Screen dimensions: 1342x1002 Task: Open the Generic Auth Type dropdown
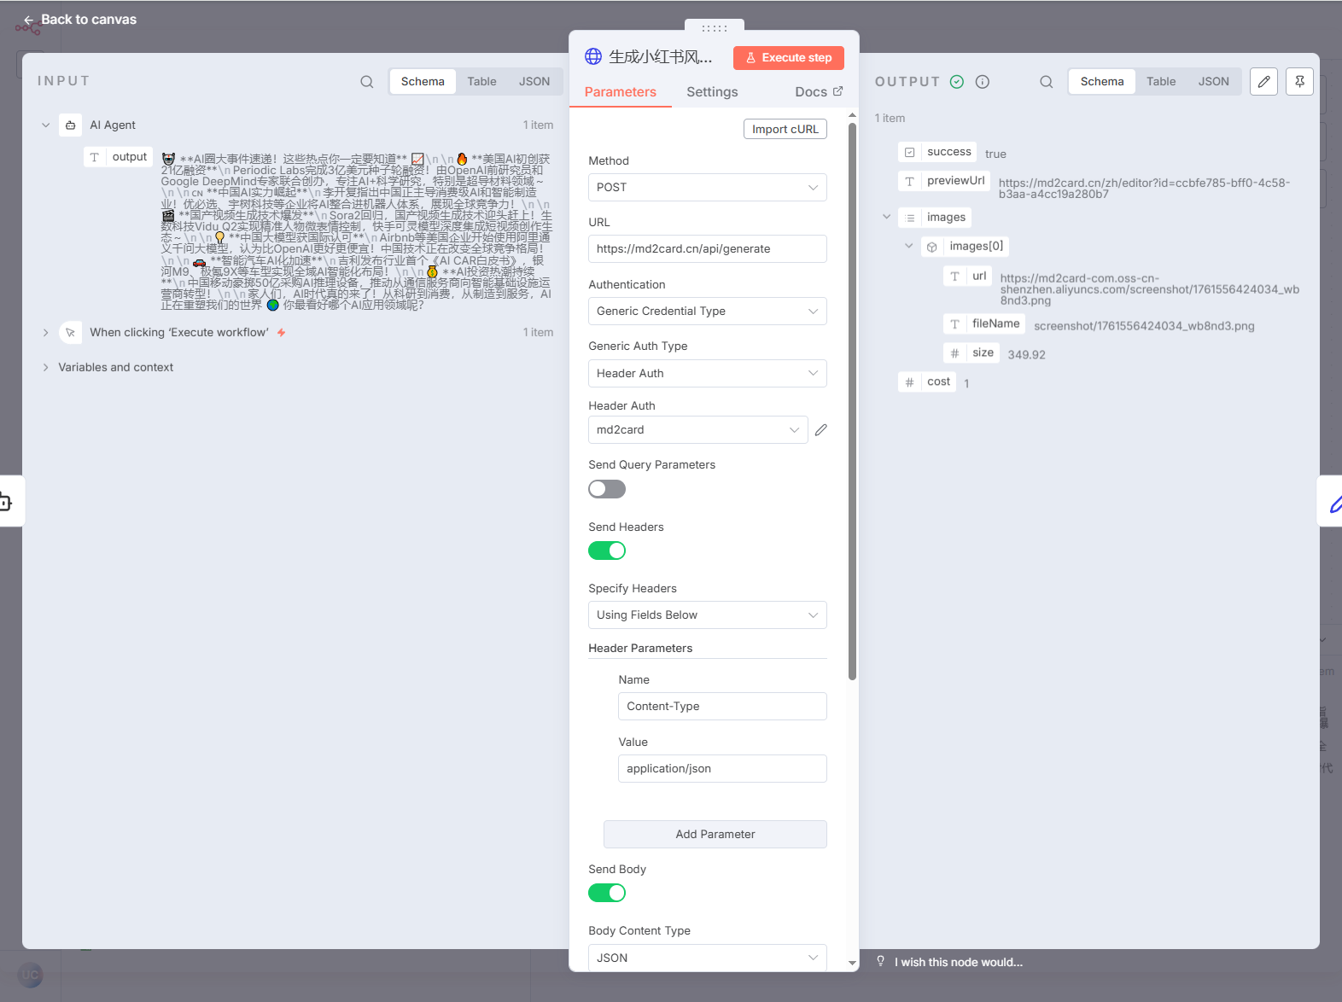click(708, 374)
